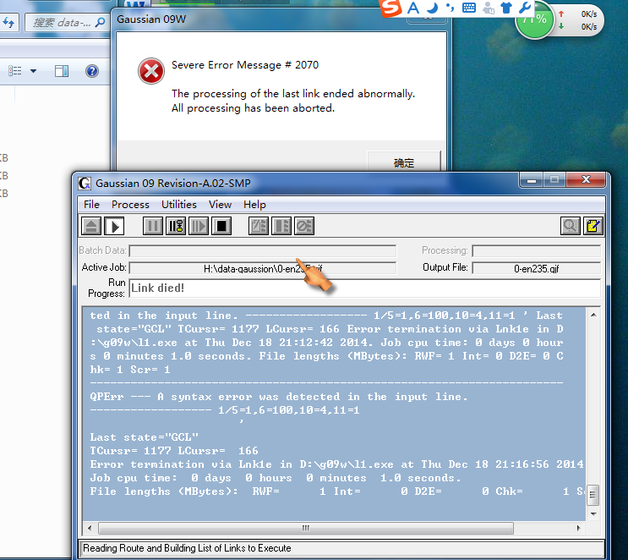The width and height of the screenshot is (628, 560).
Task: Click output pane vertical scroll down arrow
Action: click(x=593, y=514)
